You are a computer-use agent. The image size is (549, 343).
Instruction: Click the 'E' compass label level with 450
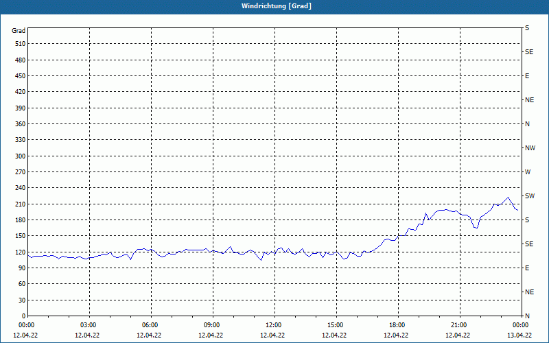point(527,76)
